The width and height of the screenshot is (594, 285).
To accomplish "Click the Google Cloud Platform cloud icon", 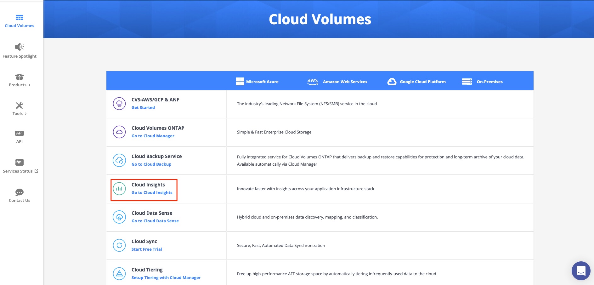I will coord(392,82).
